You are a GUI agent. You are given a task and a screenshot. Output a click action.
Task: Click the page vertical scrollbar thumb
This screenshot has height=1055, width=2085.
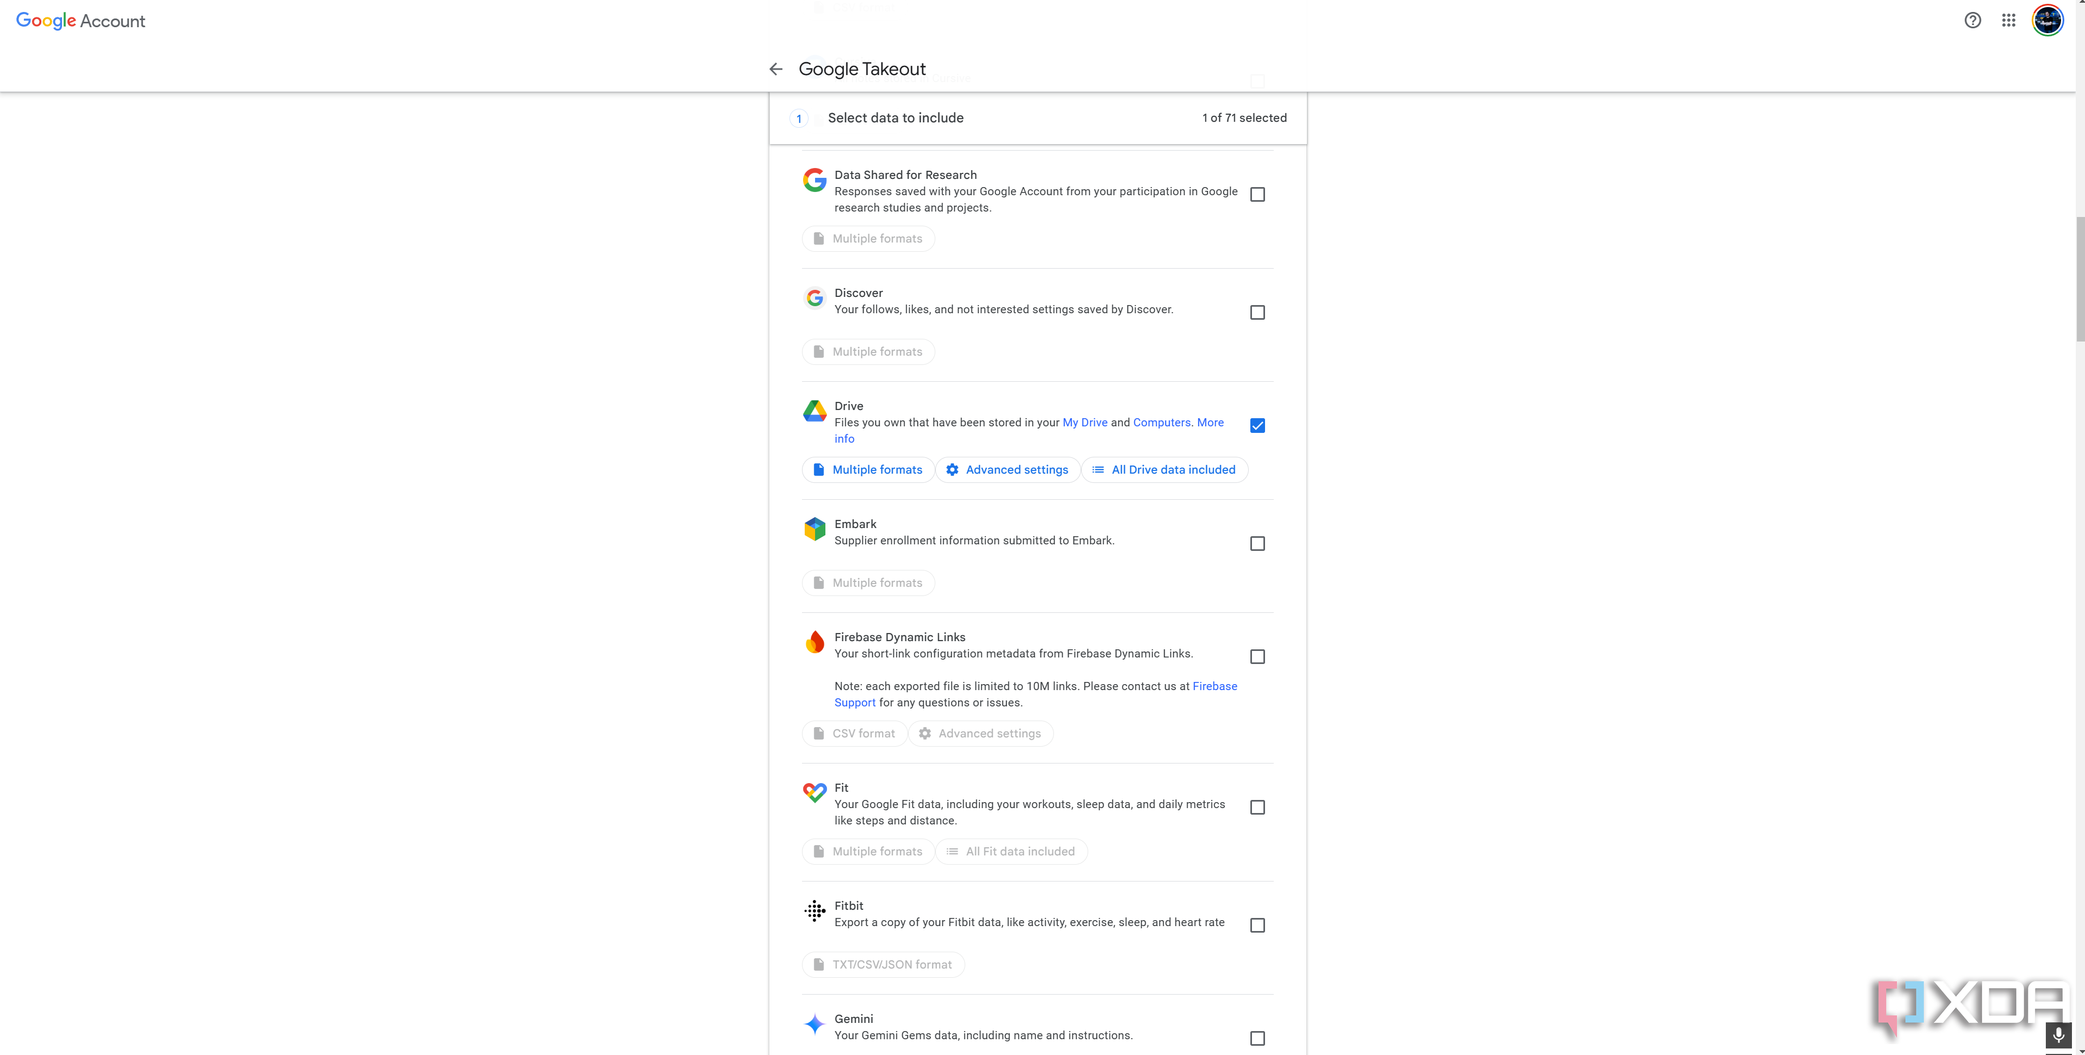(2080, 279)
